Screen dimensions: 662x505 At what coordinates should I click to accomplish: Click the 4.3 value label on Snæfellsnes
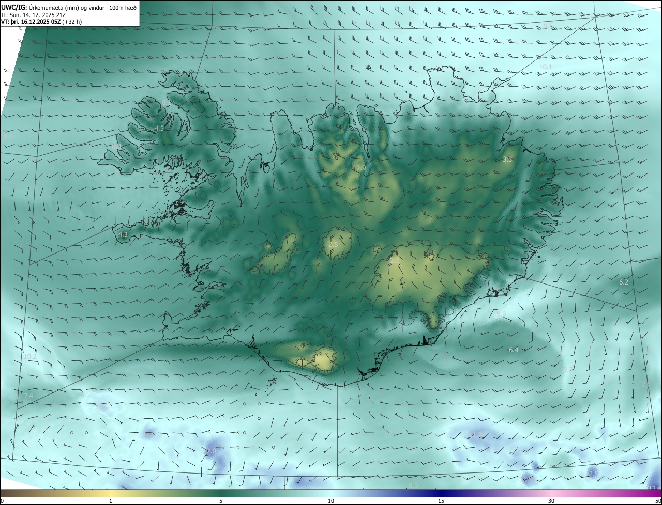(123, 235)
